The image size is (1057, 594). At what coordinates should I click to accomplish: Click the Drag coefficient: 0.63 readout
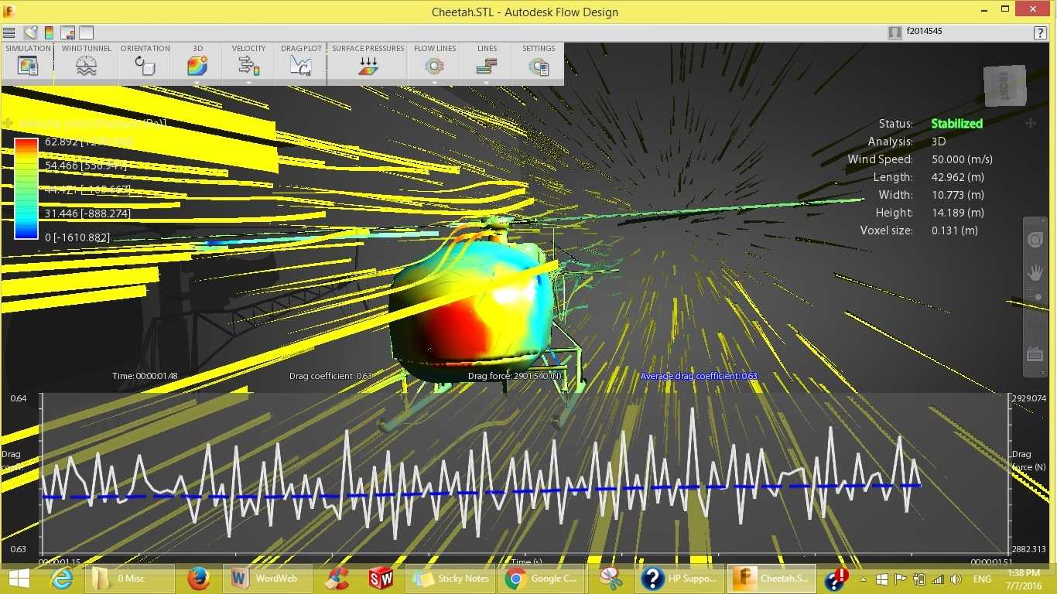tap(330, 376)
